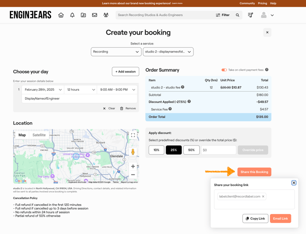Click the override price amount field
This screenshot has width=306, height=234.
(x=218, y=150)
